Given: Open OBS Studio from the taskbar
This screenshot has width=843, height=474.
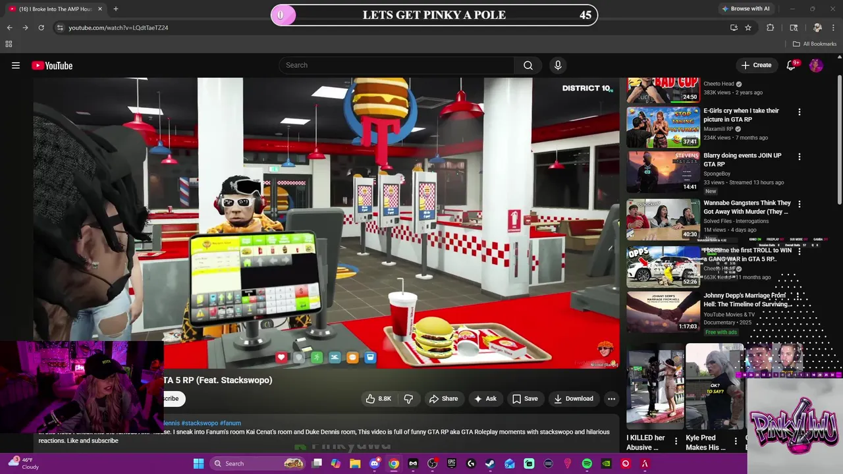Looking at the screenshot, I should pyautogui.click(x=433, y=463).
